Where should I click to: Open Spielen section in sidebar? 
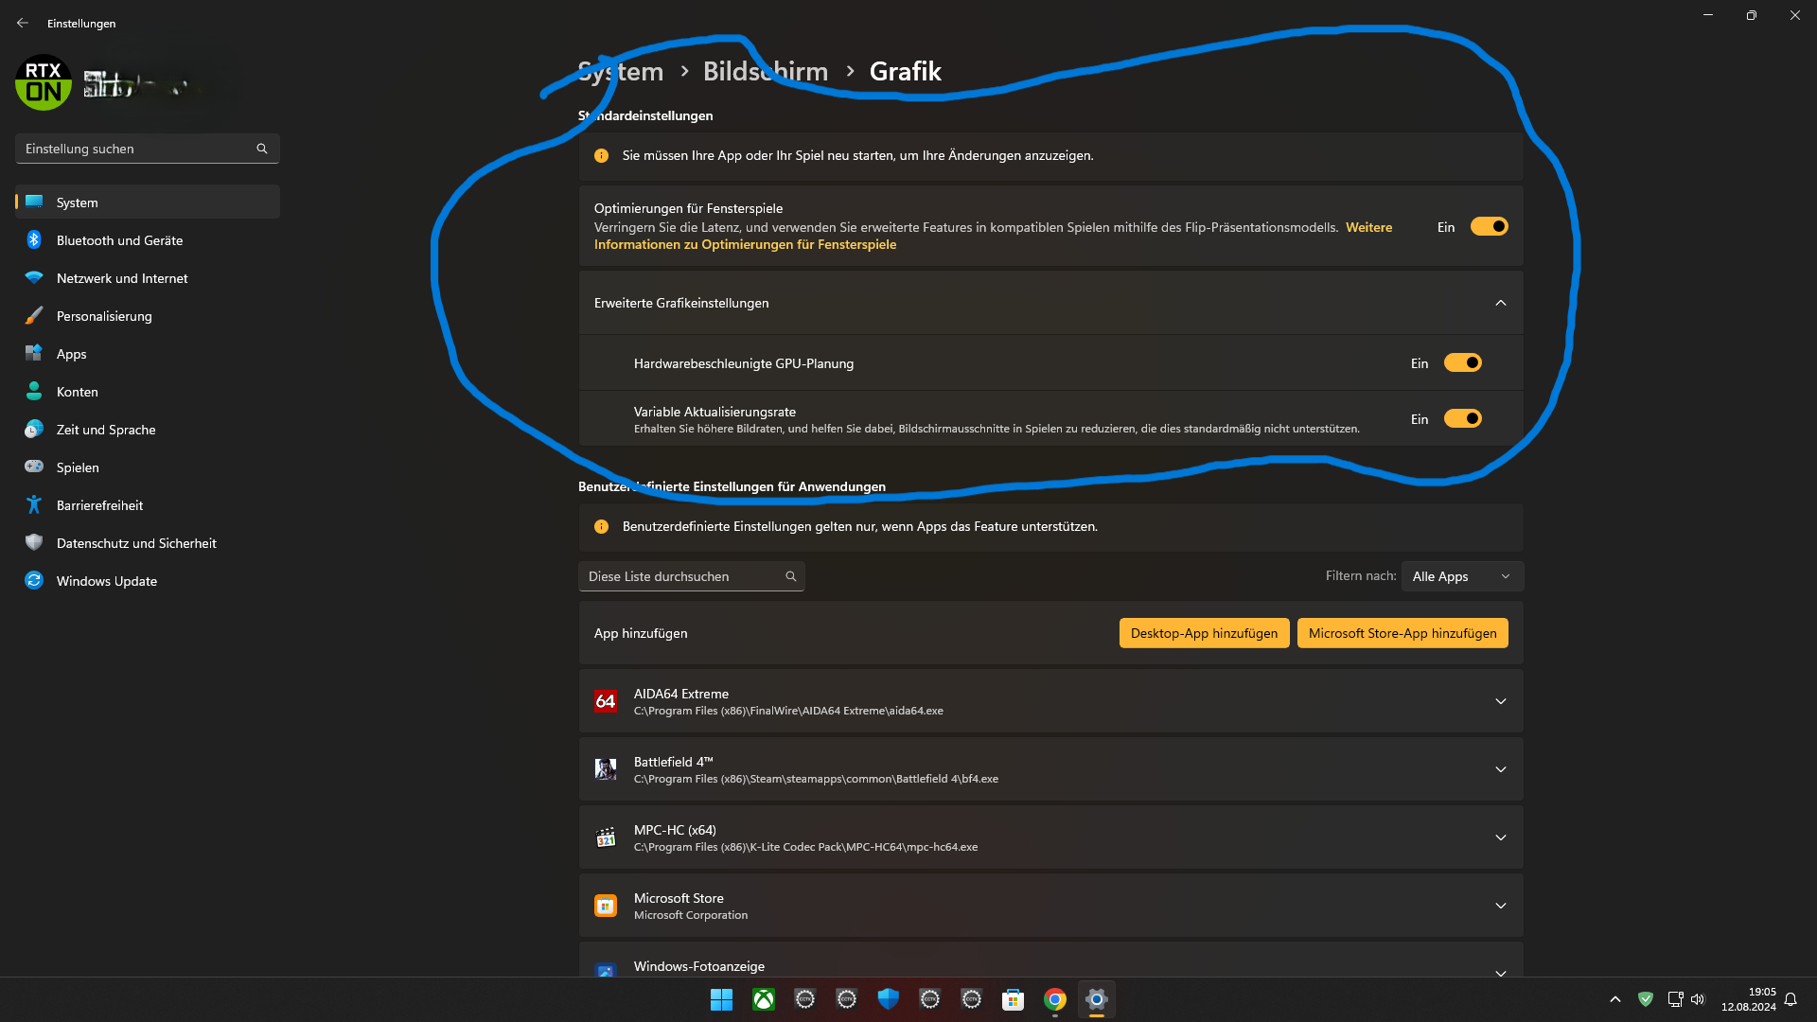(x=79, y=467)
